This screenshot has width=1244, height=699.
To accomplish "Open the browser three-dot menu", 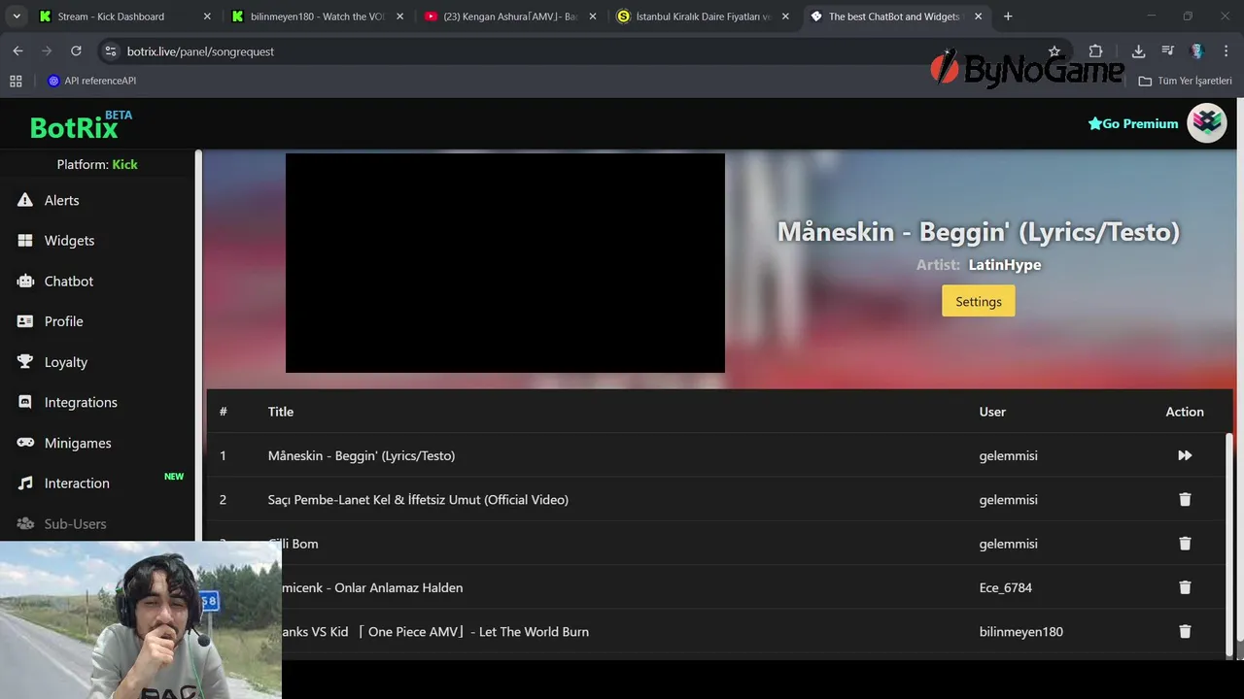I will (x=1227, y=51).
